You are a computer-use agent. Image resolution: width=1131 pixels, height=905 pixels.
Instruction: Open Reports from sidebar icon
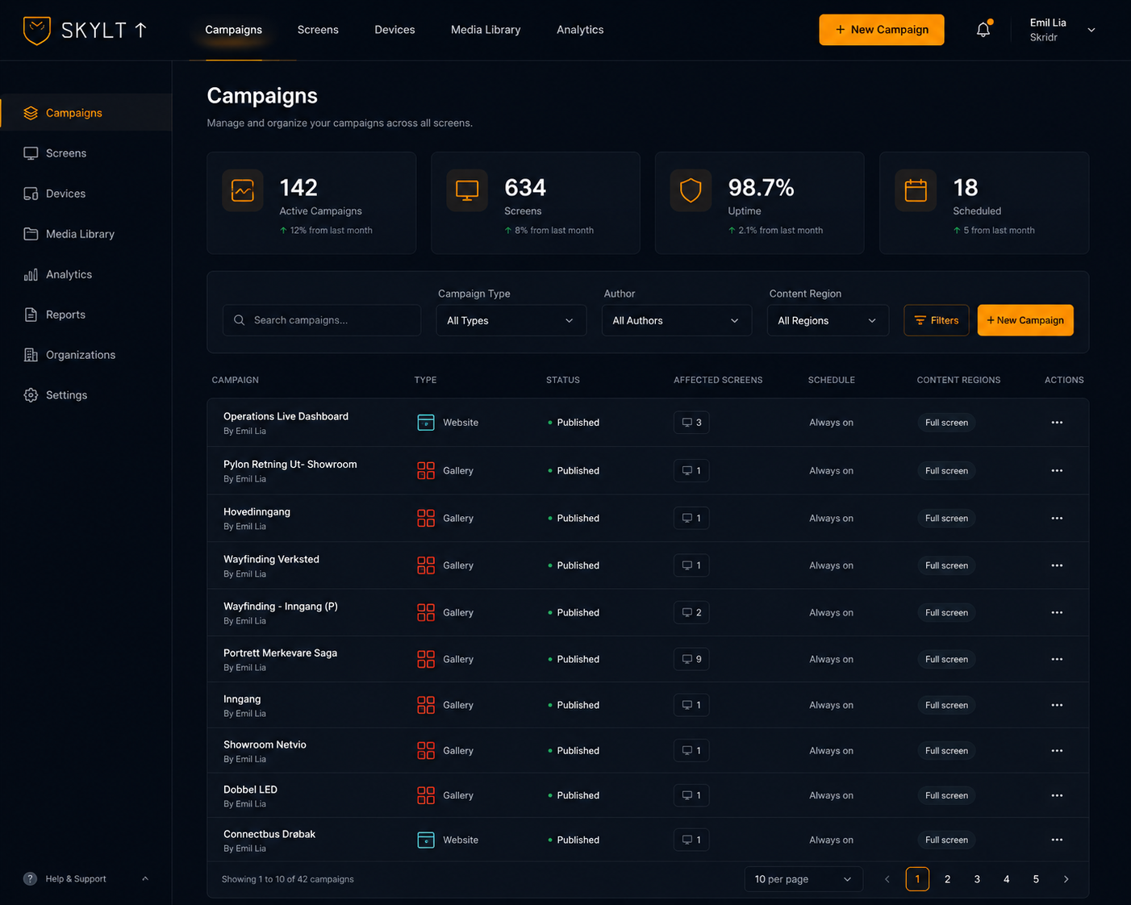[31, 315]
